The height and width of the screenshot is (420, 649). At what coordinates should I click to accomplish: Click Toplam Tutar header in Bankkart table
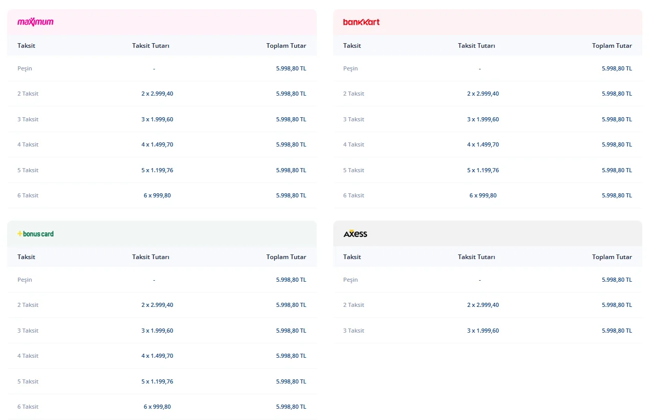(612, 46)
